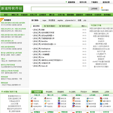Open 聊天室 in the navigation bar

pos(52,15)
